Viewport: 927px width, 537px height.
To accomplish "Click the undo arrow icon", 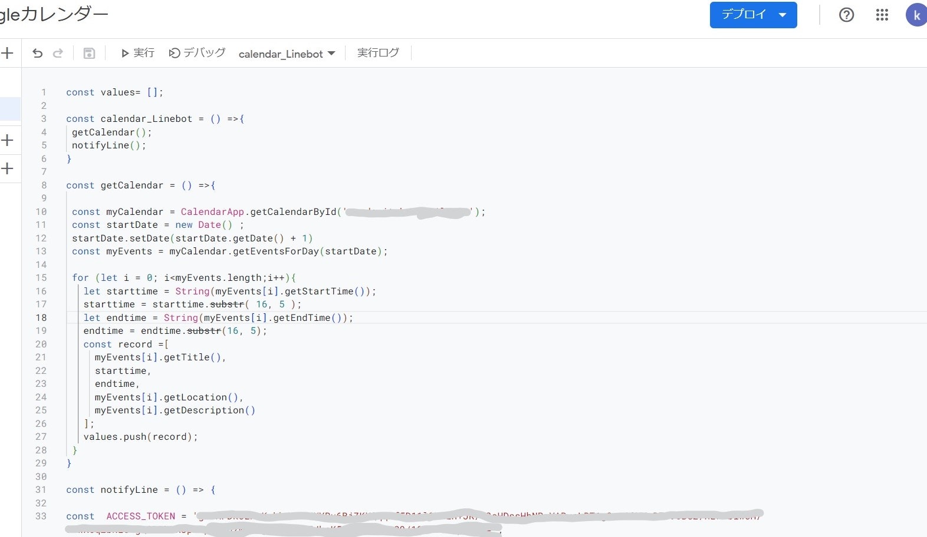I will pyautogui.click(x=38, y=54).
